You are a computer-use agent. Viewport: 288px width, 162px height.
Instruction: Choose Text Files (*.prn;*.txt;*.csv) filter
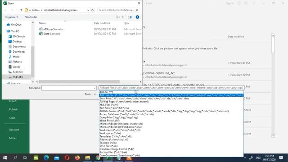171,108
